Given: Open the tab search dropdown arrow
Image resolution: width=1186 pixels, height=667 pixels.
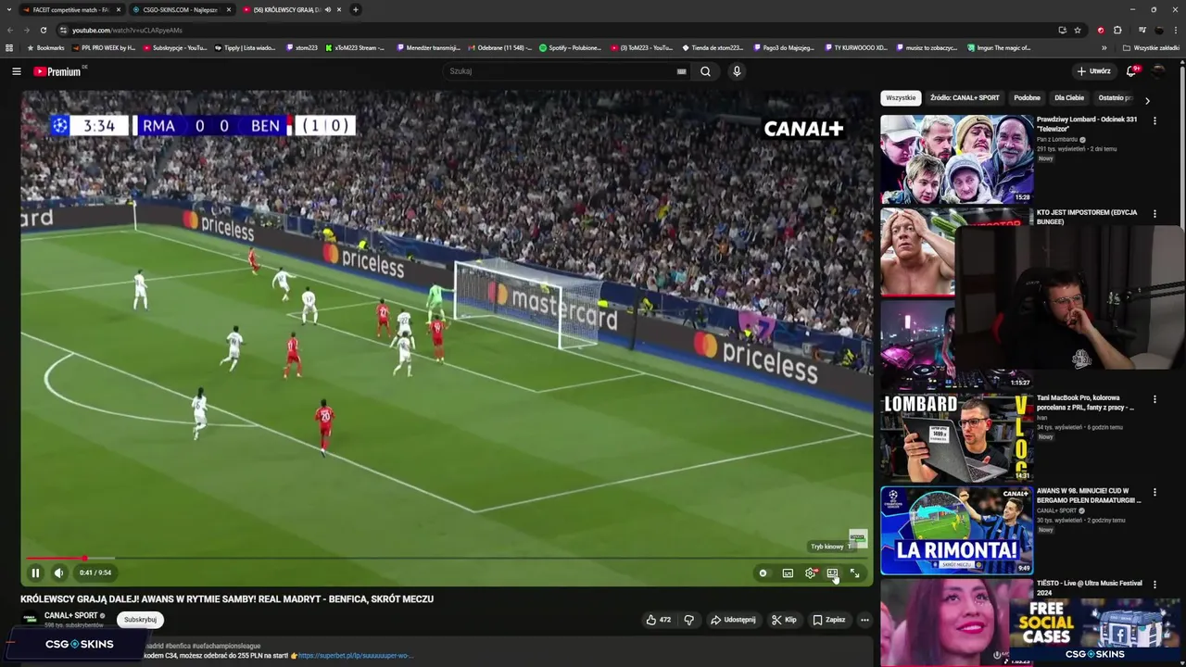Looking at the screenshot, I should click(x=7, y=9).
